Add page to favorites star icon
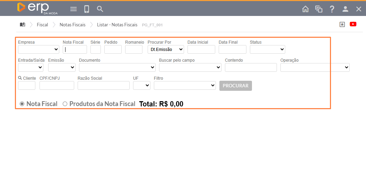 point(342,24)
